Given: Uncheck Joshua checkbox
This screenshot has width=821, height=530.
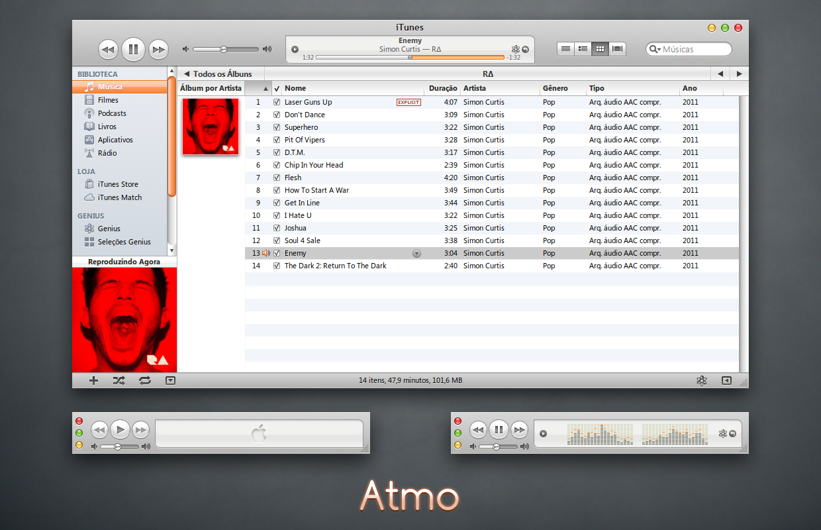Looking at the screenshot, I should click(277, 228).
